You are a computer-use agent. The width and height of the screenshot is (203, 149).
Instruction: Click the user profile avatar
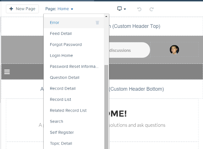coord(174,50)
